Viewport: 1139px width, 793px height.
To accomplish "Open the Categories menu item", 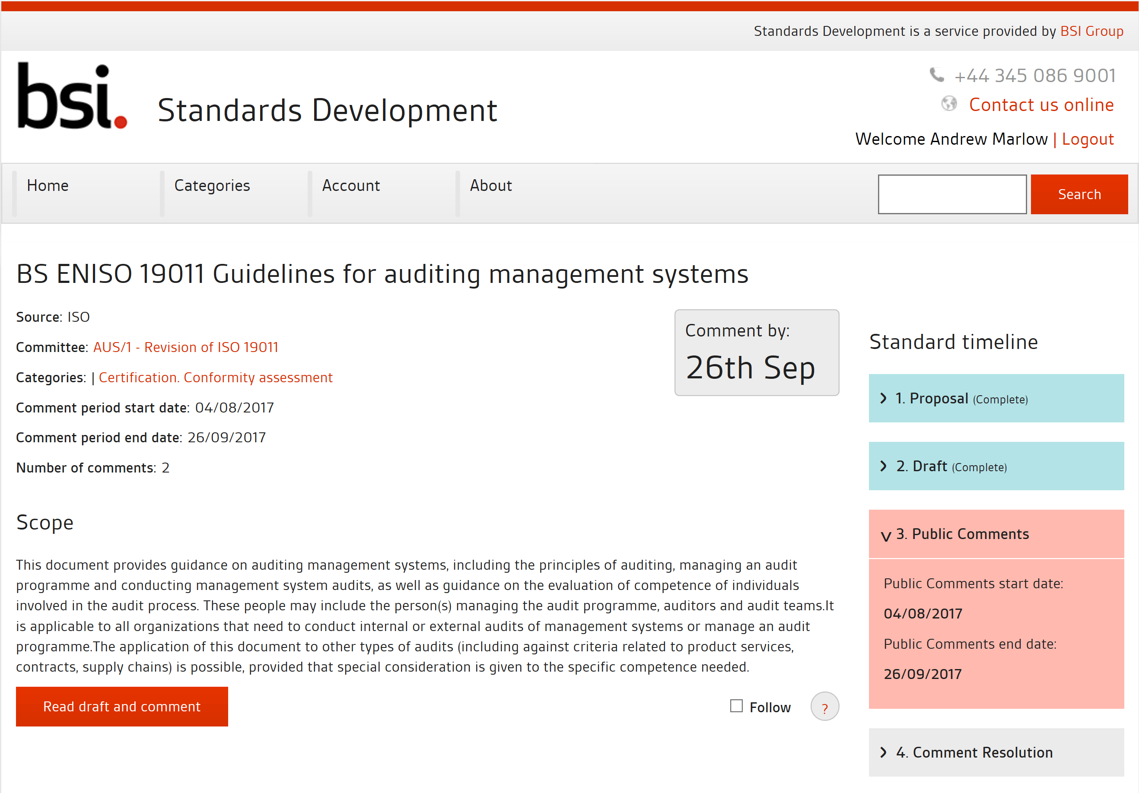I will (212, 185).
